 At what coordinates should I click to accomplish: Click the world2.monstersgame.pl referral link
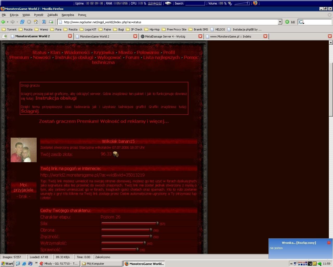(x=92, y=175)
